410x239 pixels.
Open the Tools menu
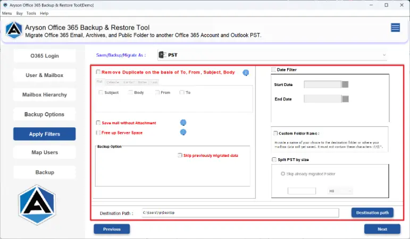[31, 13]
